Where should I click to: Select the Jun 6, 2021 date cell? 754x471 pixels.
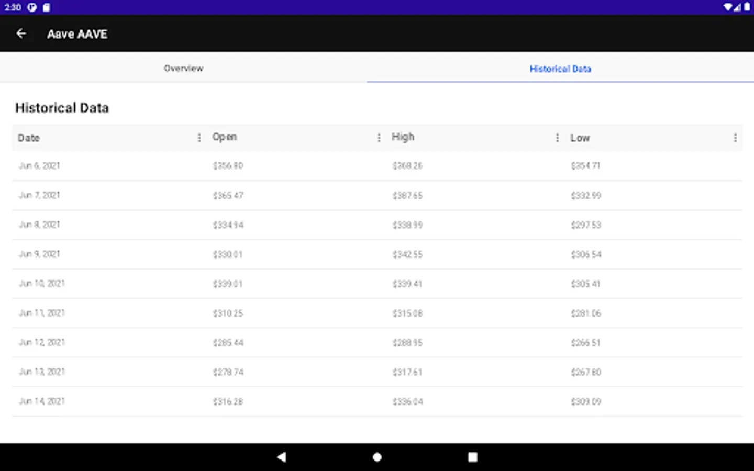point(39,166)
